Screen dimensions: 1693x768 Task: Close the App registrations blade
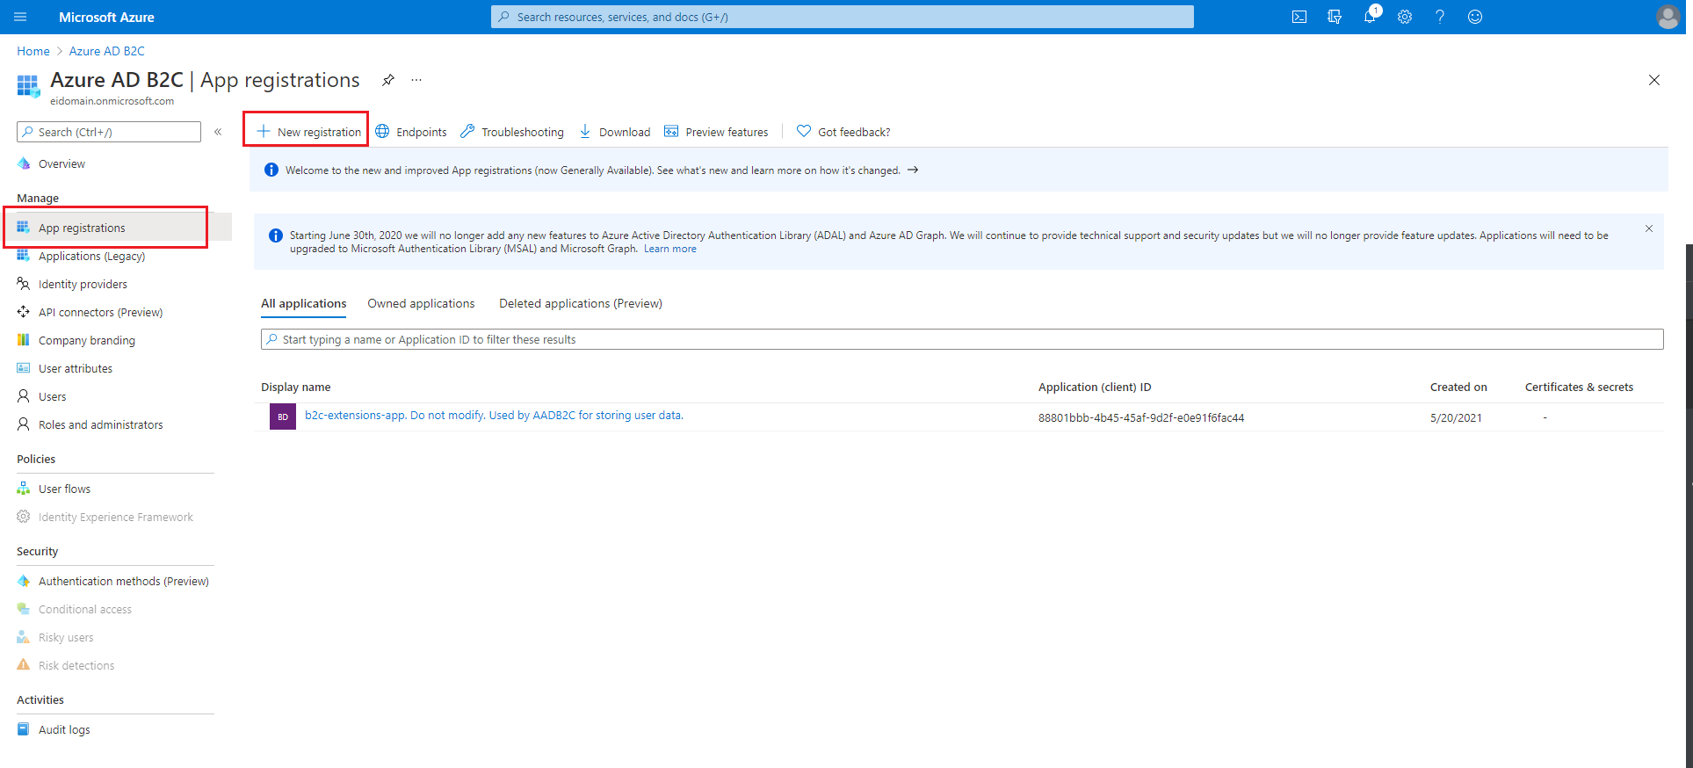pyautogui.click(x=1654, y=80)
